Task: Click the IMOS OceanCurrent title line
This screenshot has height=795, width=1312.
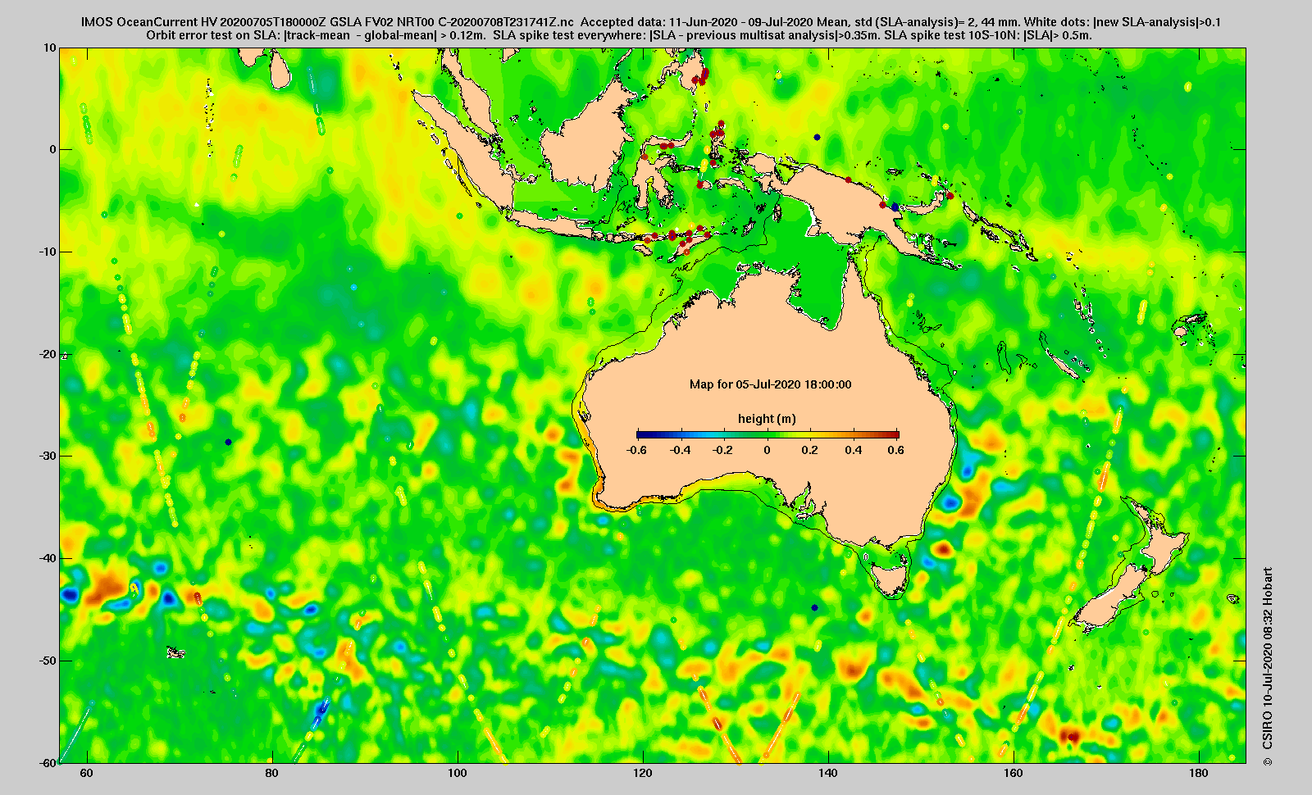Action: coord(650,22)
